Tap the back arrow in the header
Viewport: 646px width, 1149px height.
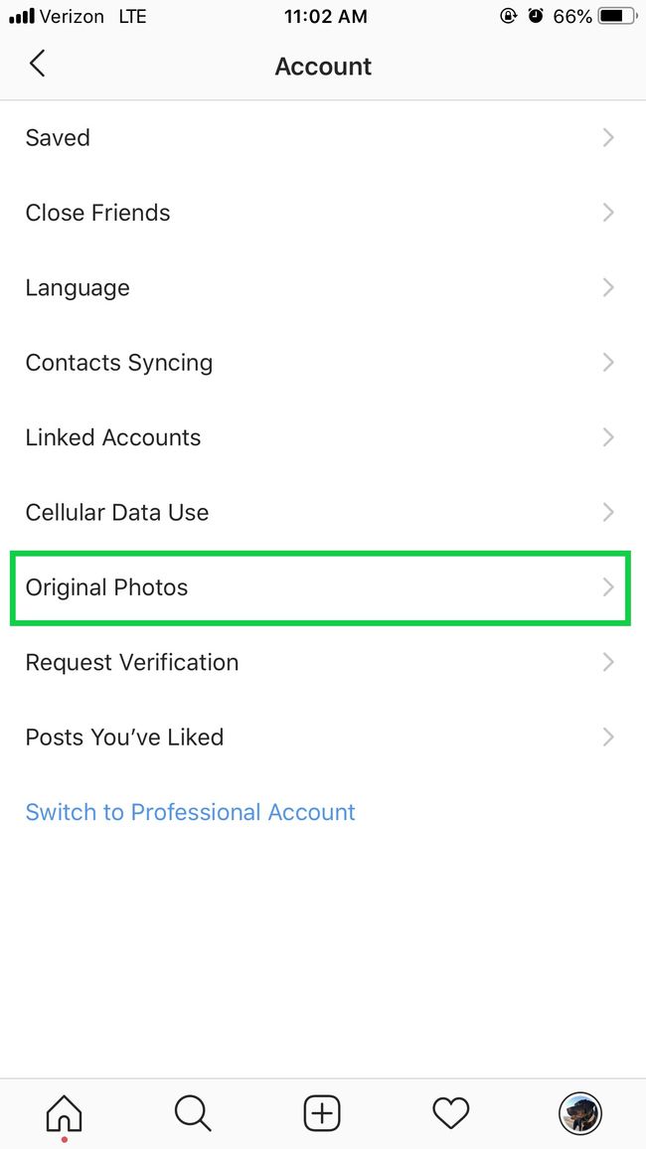point(37,63)
